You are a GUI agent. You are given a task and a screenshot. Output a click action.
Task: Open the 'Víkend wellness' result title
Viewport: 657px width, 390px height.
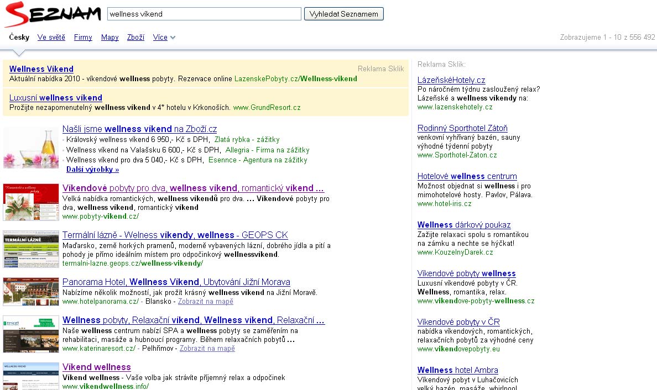(97, 367)
